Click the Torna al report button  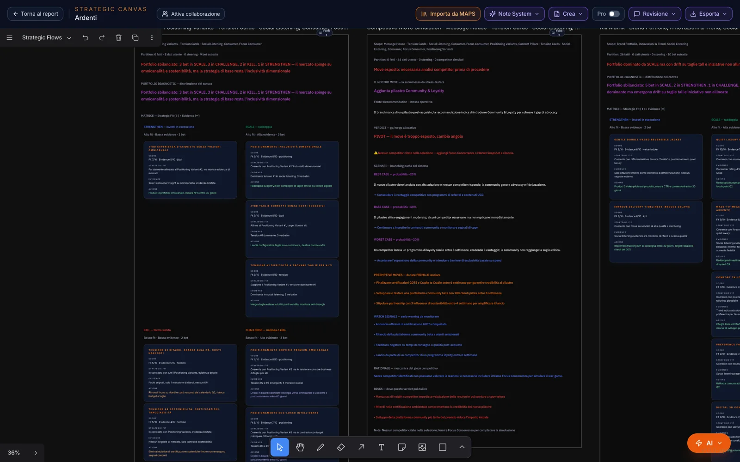coord(36,14)
